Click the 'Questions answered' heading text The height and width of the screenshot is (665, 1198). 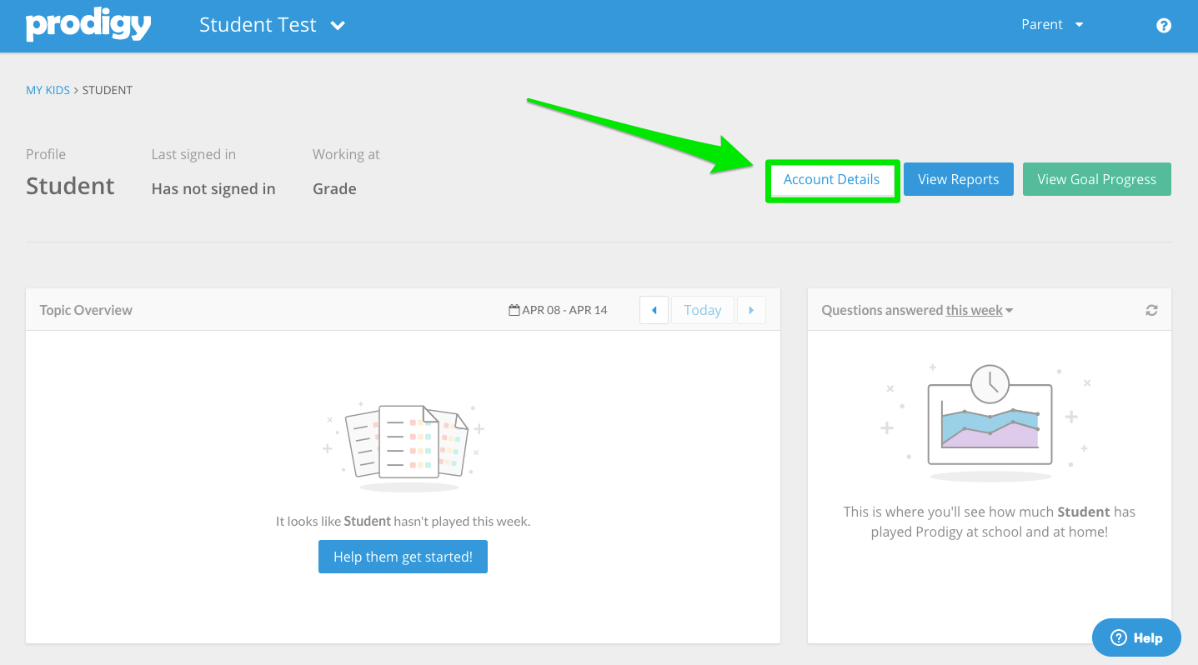click(x=882, y=310)
